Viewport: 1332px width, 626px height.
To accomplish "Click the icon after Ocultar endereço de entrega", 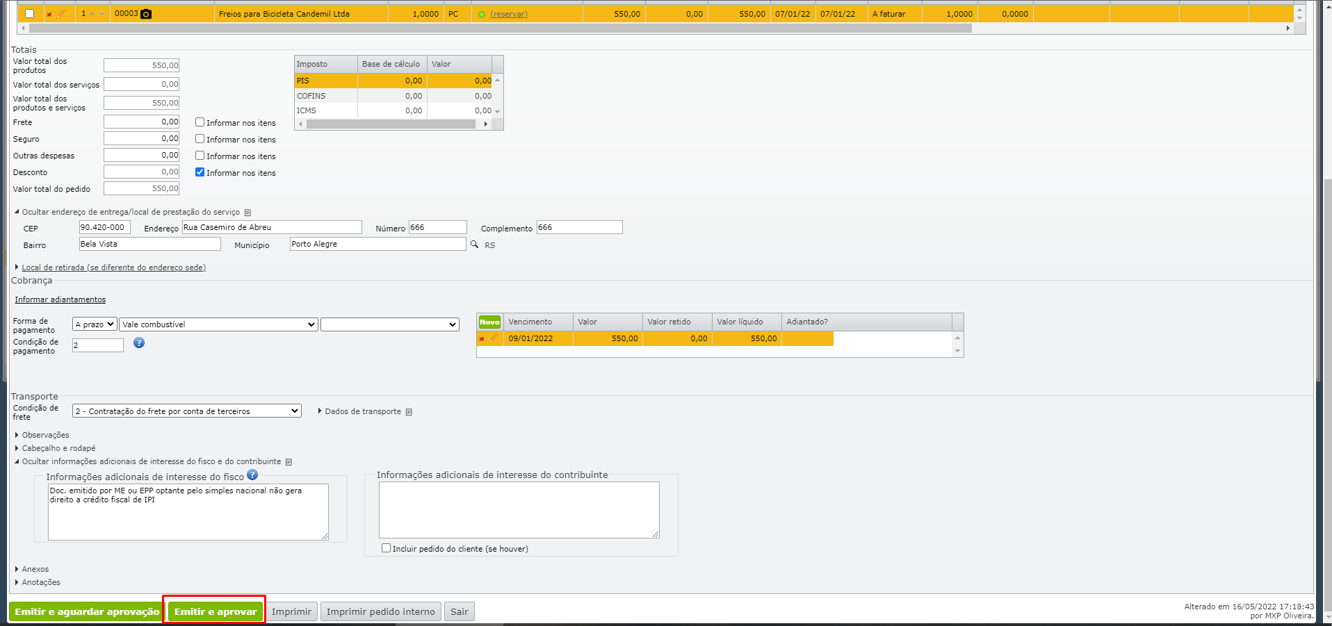I will tap(247, 213).
